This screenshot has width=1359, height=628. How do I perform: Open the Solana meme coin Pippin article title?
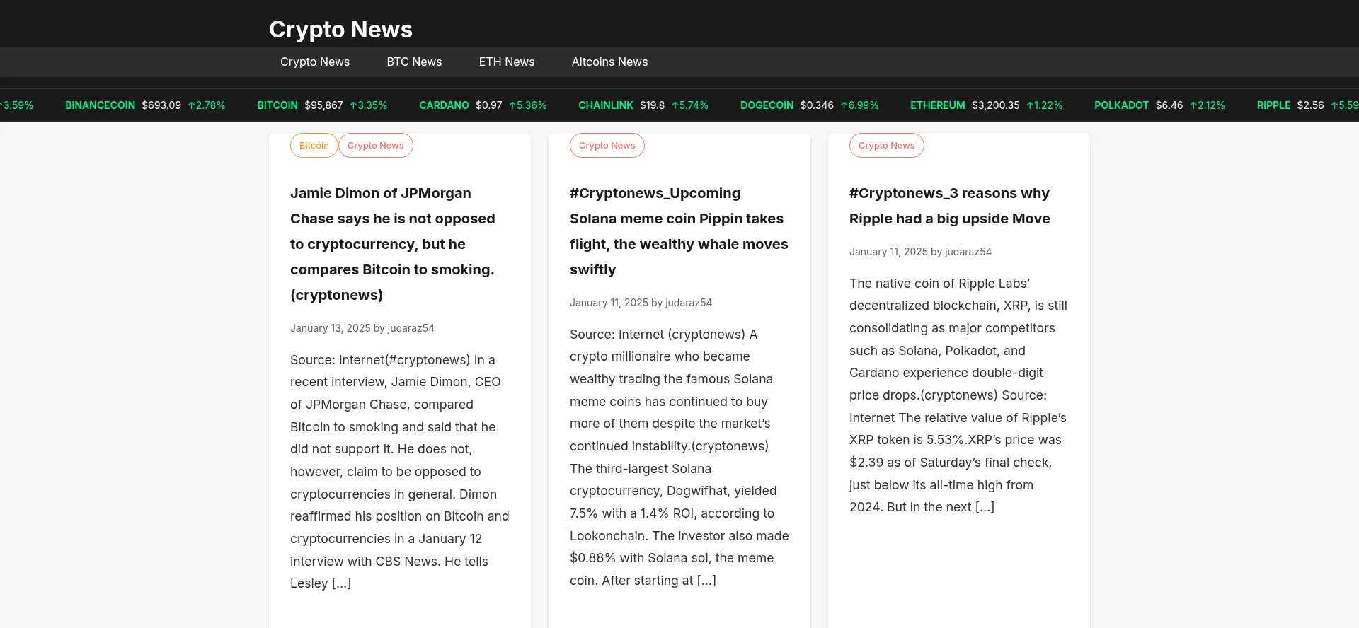tap(679, 231)
